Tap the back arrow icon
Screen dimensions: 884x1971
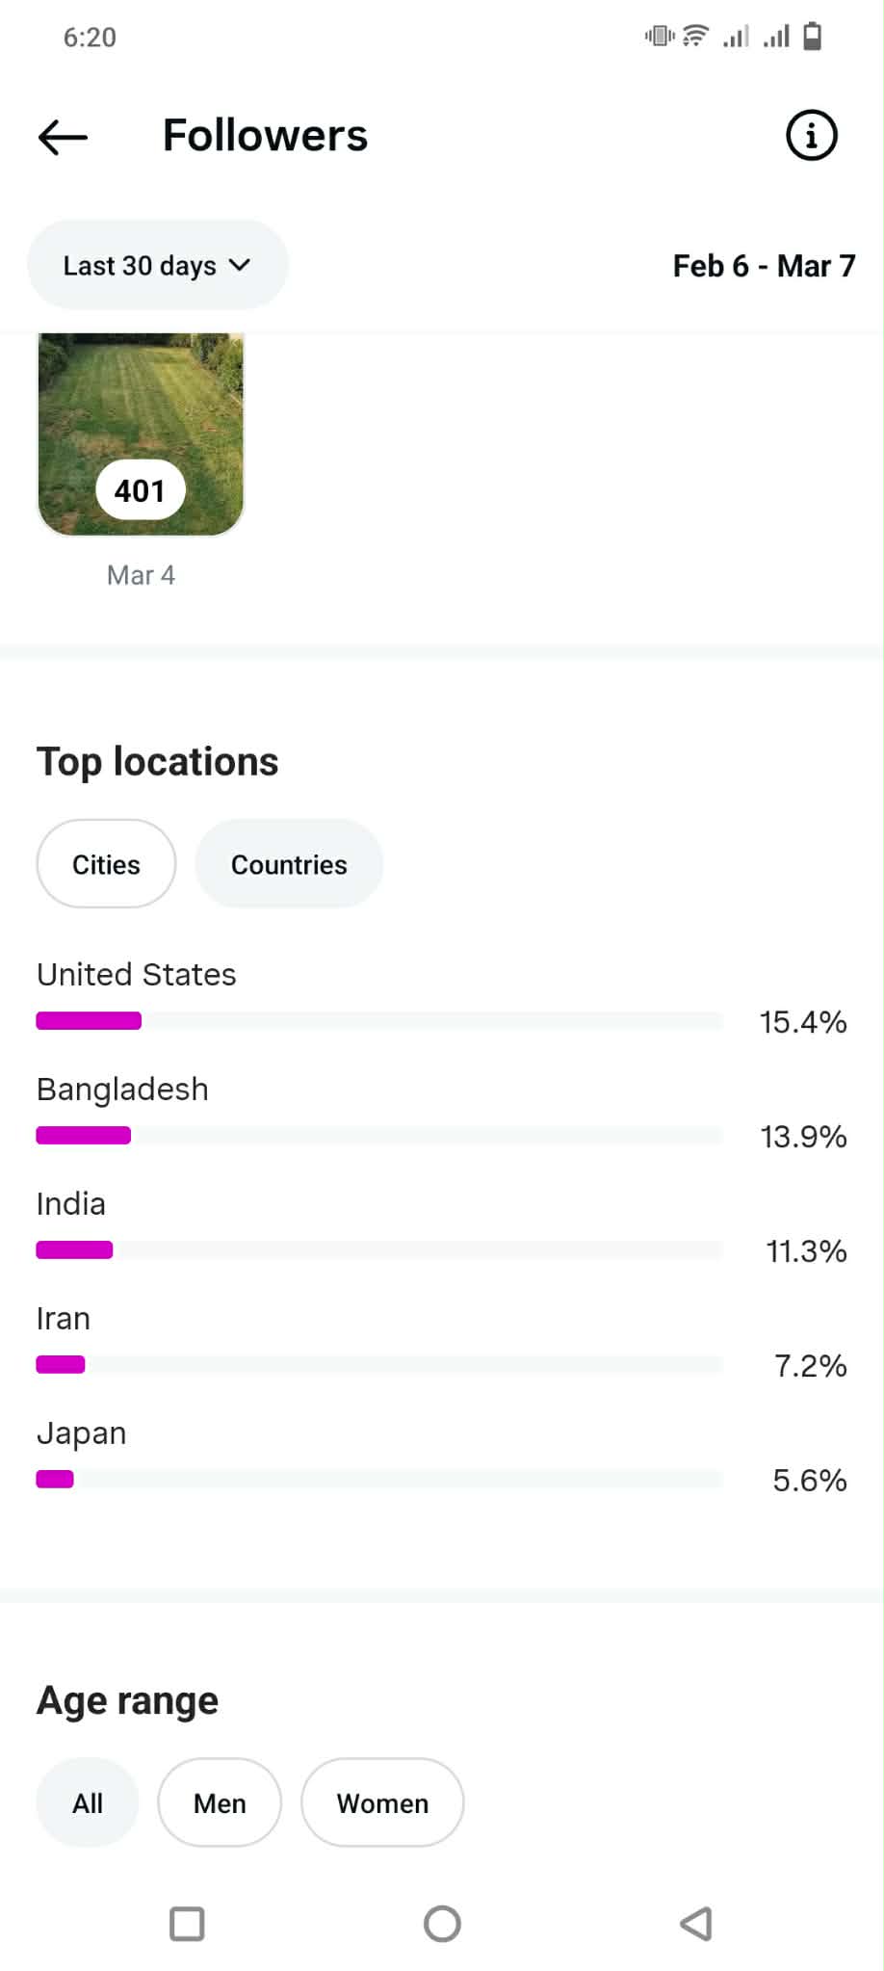coord(64,137)
